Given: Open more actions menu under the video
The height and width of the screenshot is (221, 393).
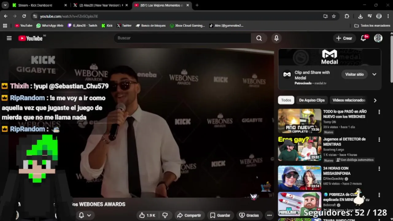Looking at the screenshot, I should [269, 215].
